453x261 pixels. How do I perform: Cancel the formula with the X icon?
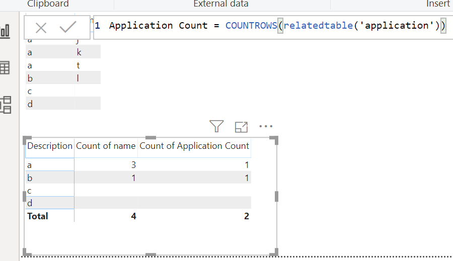41,28
